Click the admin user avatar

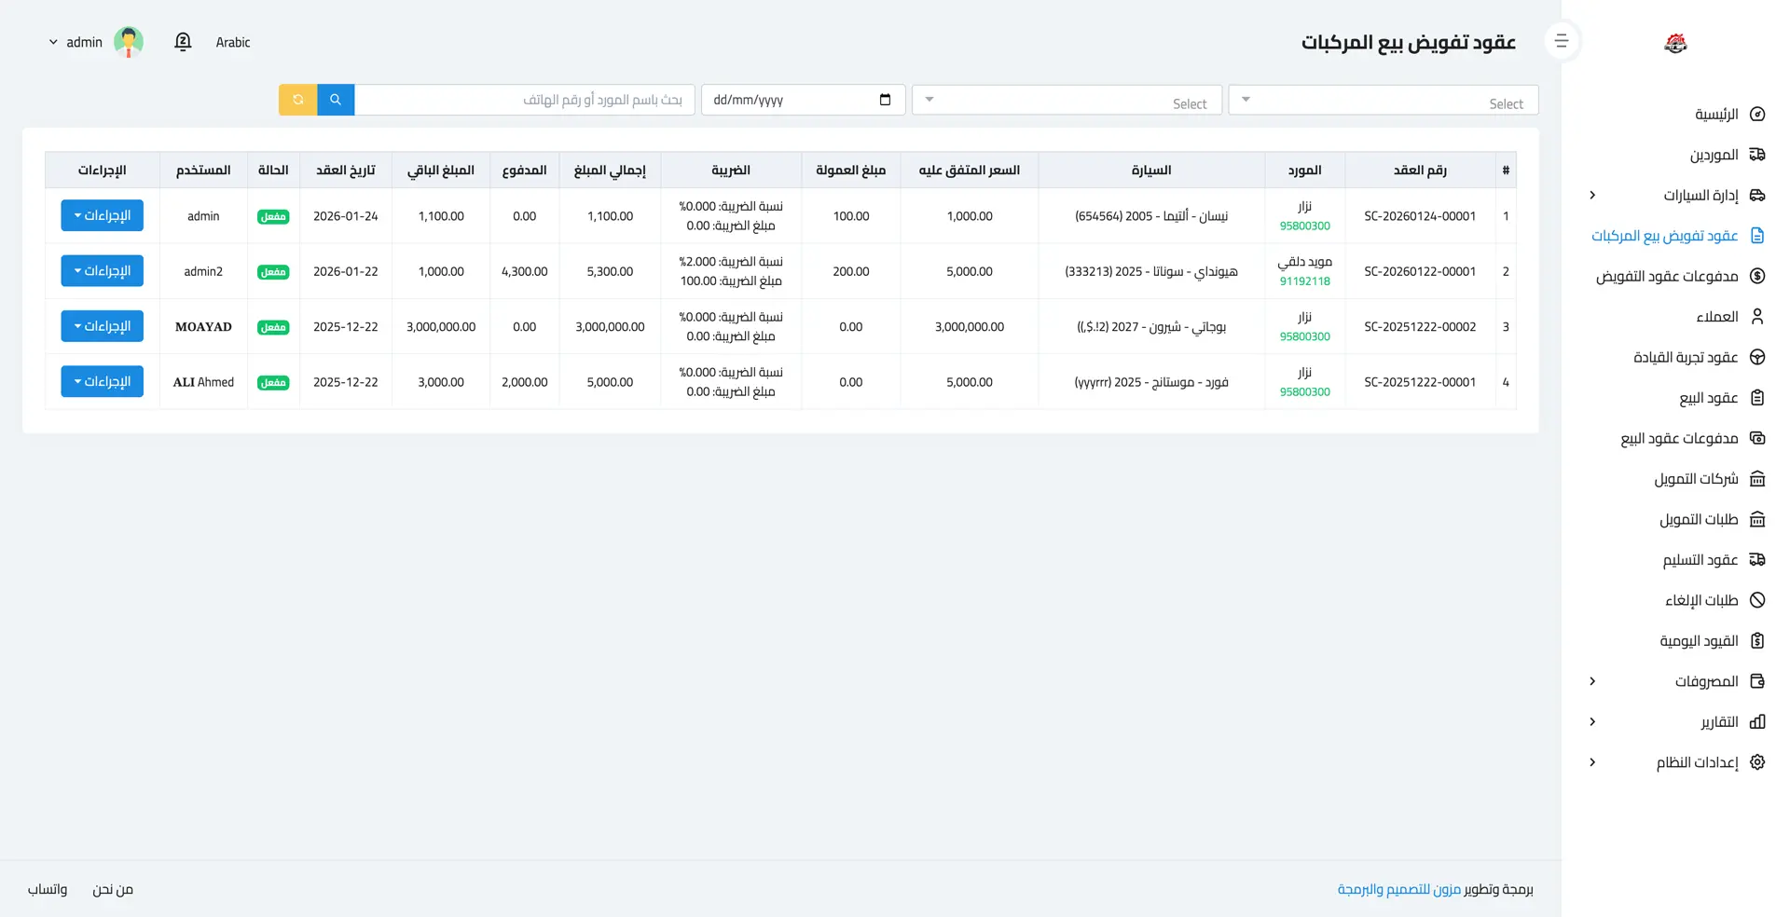point(129,42)
